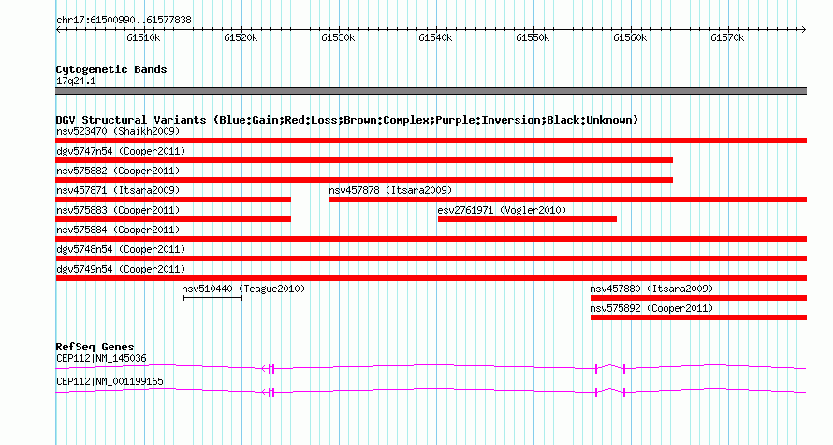Select the dgv5747n54 (Cooper2011) variant label
This screenshot has width=833, height=445.
pos(121,151)
